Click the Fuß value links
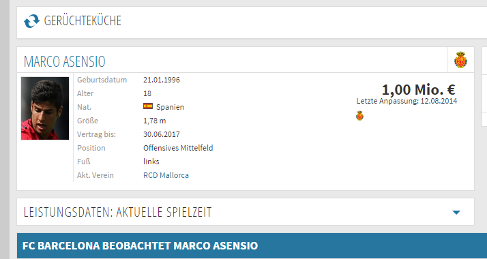Screen dimensions: 487x259 tap(151, 162)
